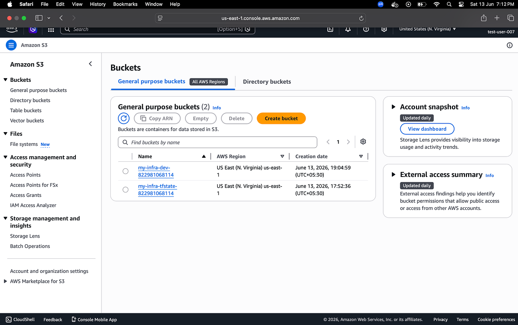This screenshot has width=518, height=325.
Task: Go to previous page of buckets
Action: click(328, 142)
